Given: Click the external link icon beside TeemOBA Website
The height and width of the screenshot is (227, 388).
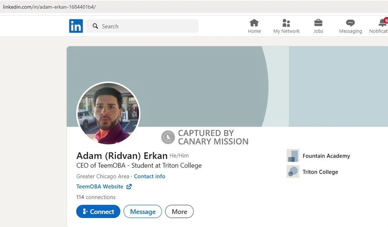Looking at the screenshot, I should pos(129,187).
